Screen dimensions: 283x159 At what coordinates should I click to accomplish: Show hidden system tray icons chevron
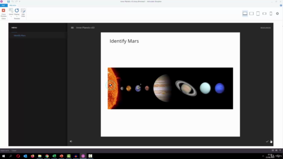[263, 156]
